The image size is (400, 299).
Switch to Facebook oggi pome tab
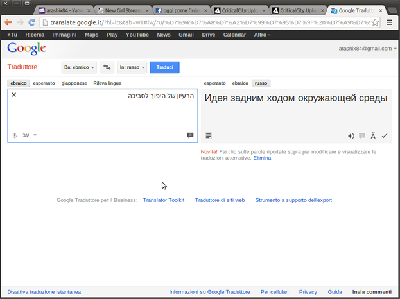click(x=181, y=10)
